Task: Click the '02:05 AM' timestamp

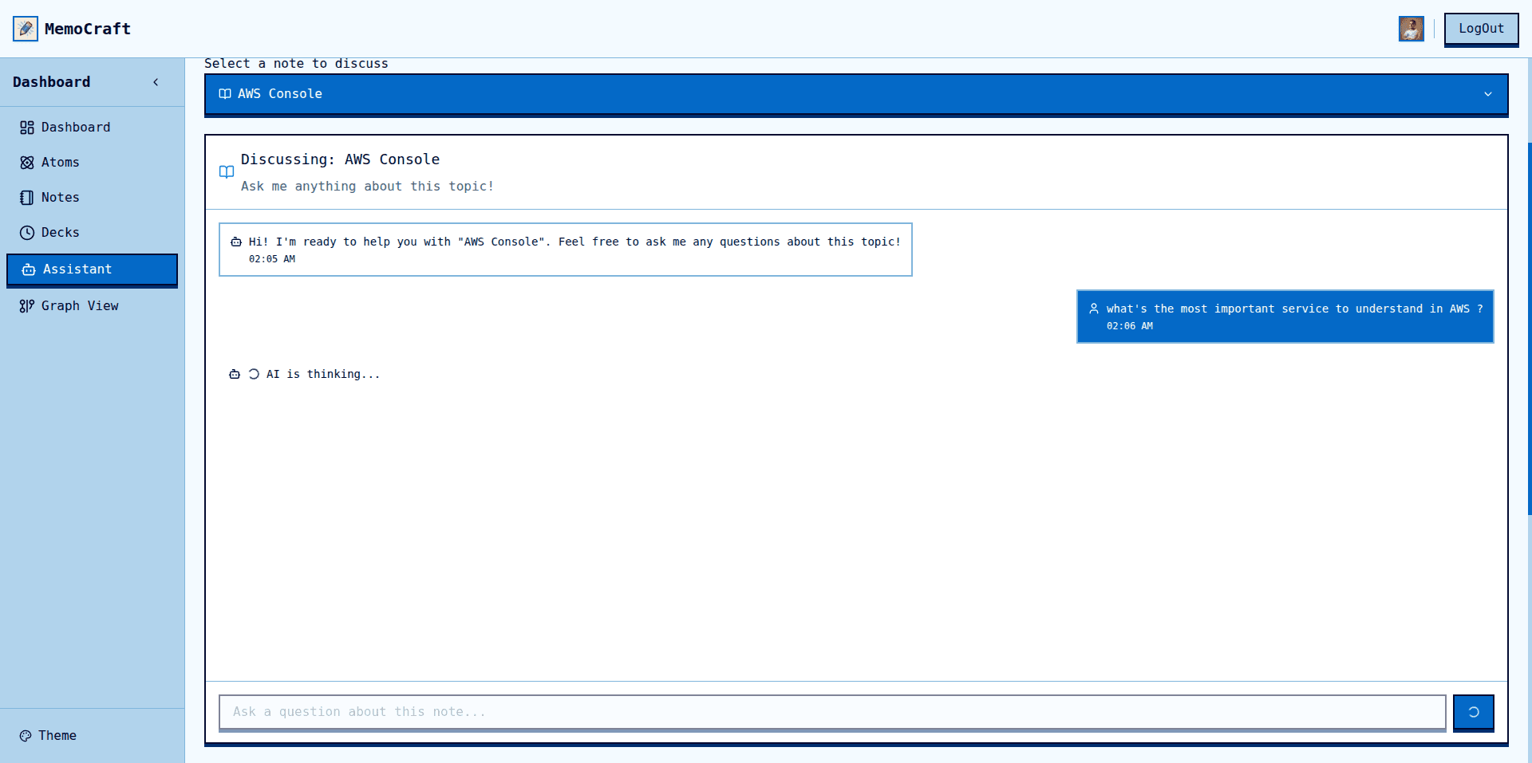Action: pos(272,259)
